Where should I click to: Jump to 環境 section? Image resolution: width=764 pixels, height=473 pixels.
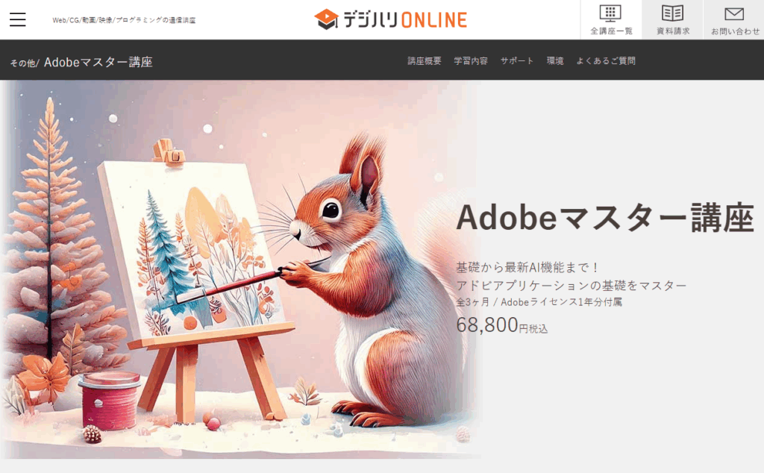coord(555,61)
